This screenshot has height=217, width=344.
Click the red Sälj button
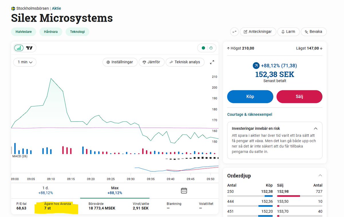tap(299, 97)
